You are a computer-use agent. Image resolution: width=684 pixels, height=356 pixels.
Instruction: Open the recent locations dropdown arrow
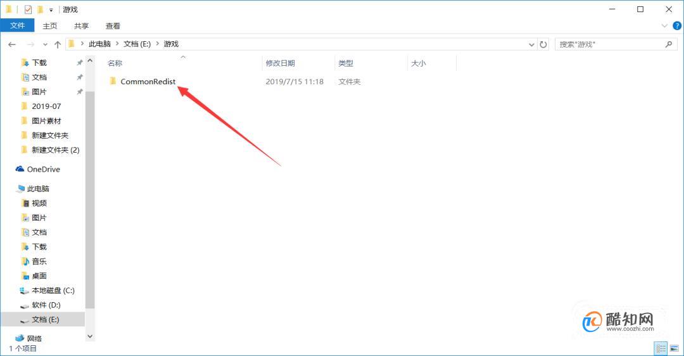45,44
